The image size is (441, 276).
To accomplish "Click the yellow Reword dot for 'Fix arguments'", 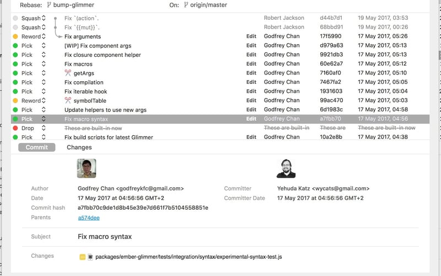I will [15, 36].
